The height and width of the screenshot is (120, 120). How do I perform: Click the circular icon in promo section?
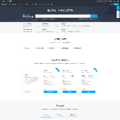(57, 26)
